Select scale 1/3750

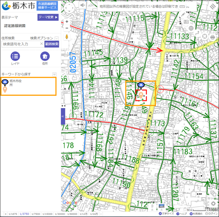[24, 214]
